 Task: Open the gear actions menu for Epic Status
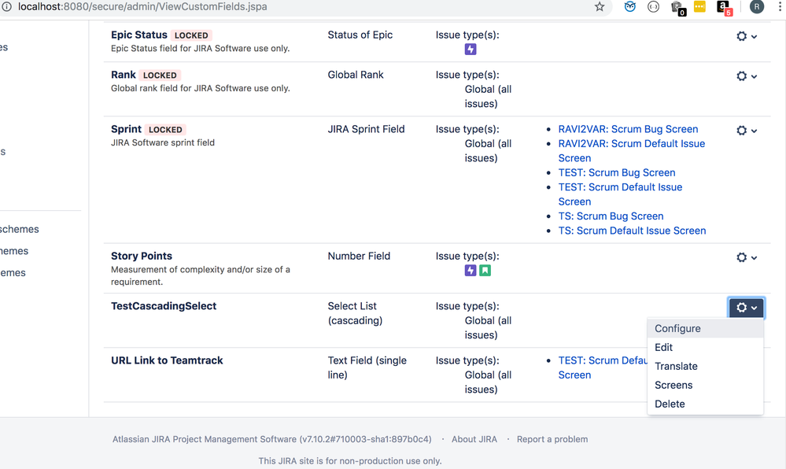pos(747,36)
